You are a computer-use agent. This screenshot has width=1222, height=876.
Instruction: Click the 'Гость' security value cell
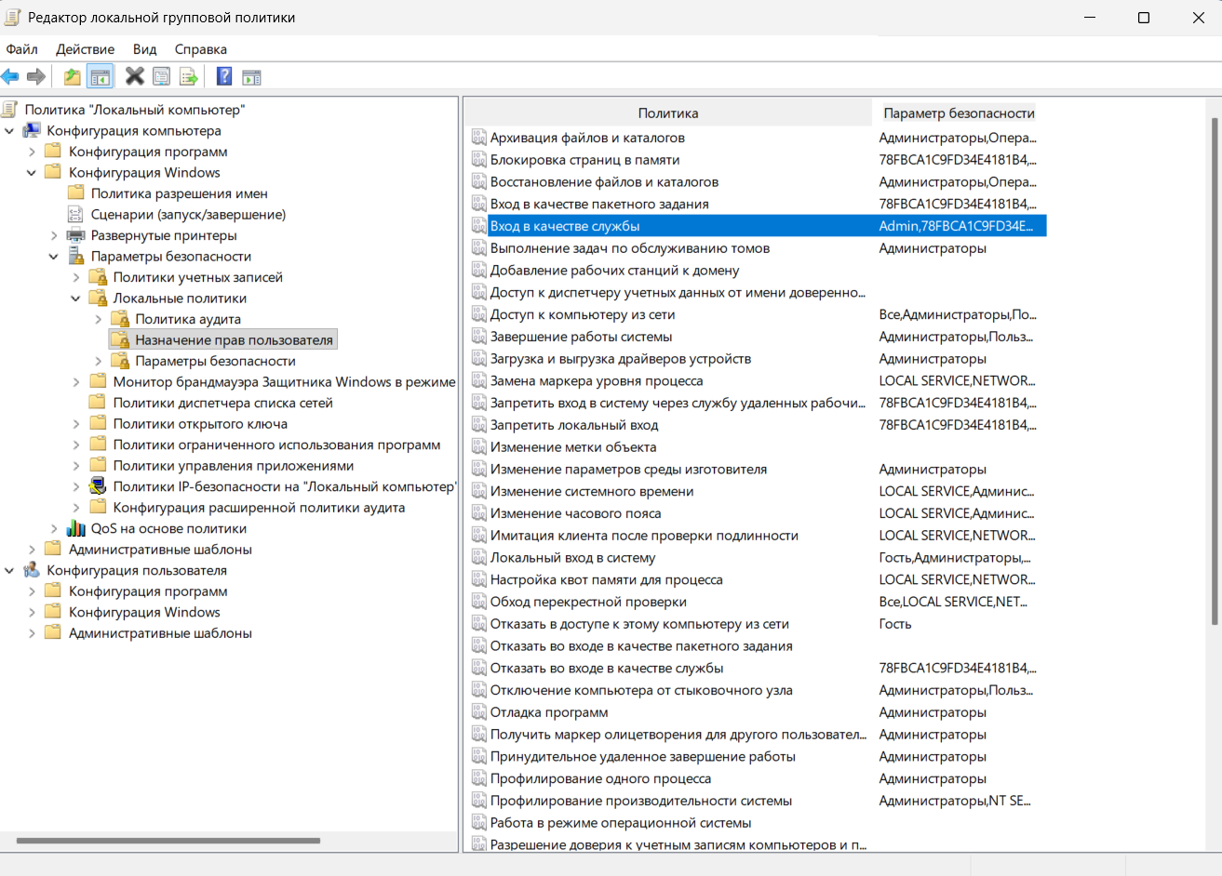[895, 624]
